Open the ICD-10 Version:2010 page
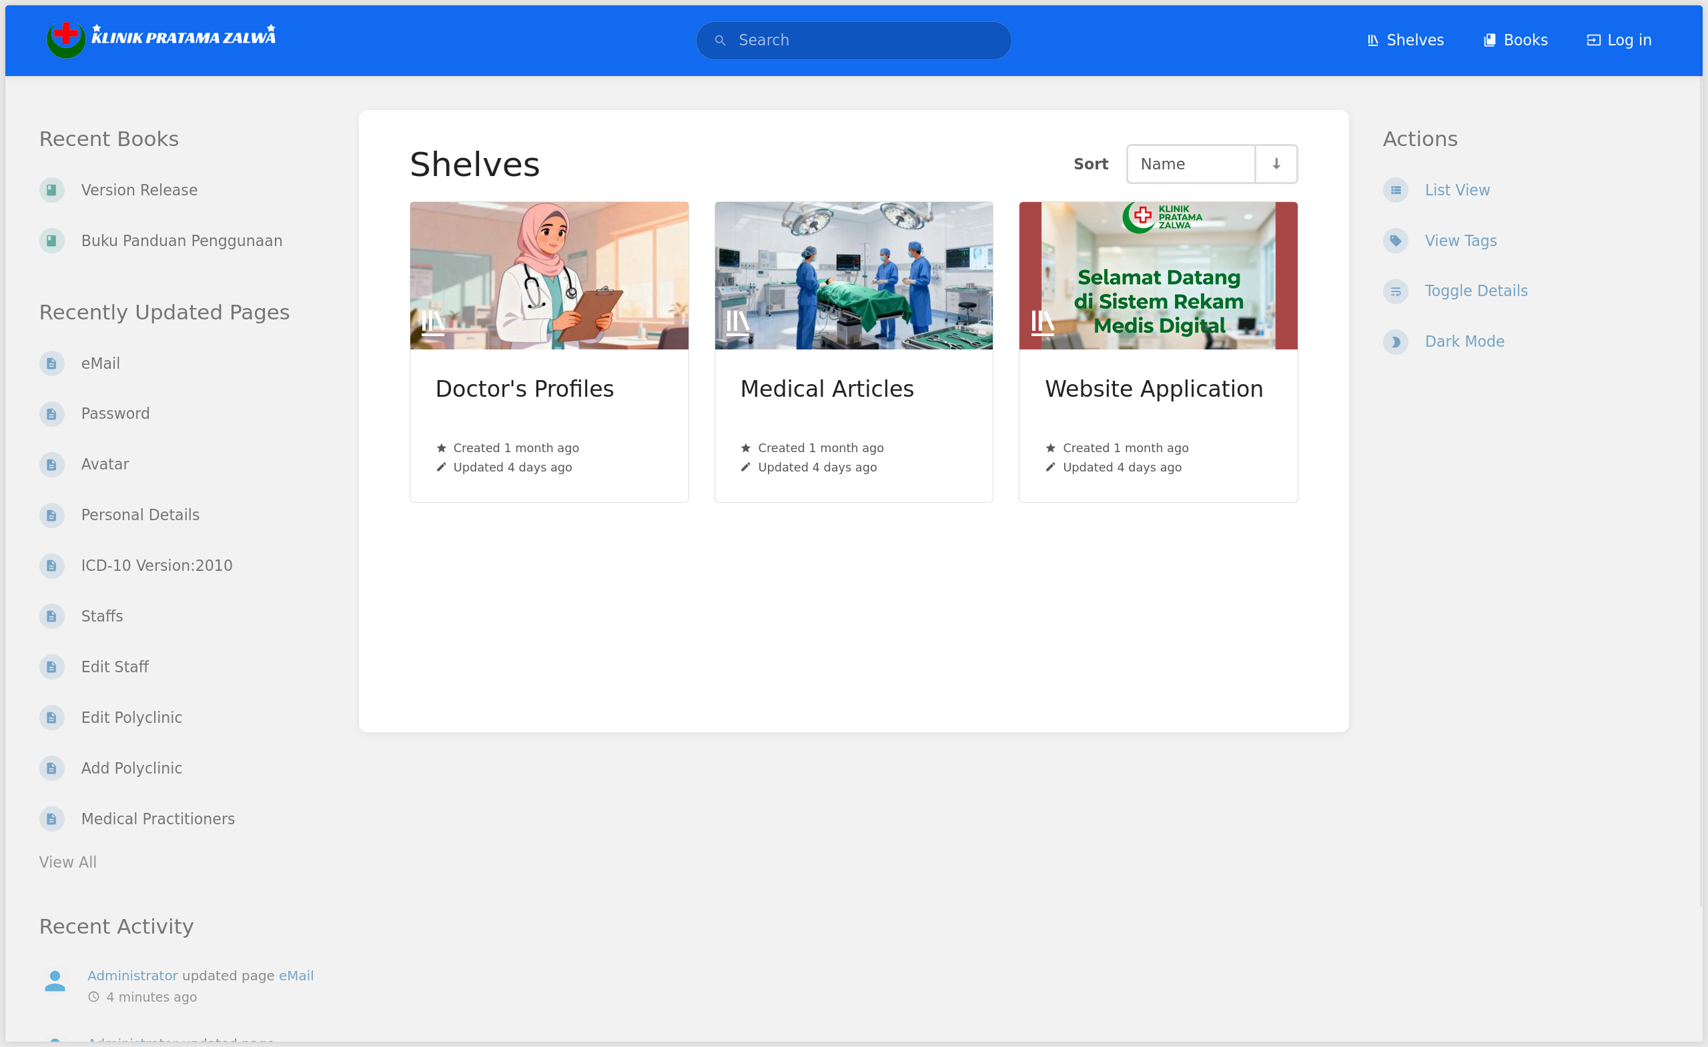 156,566
